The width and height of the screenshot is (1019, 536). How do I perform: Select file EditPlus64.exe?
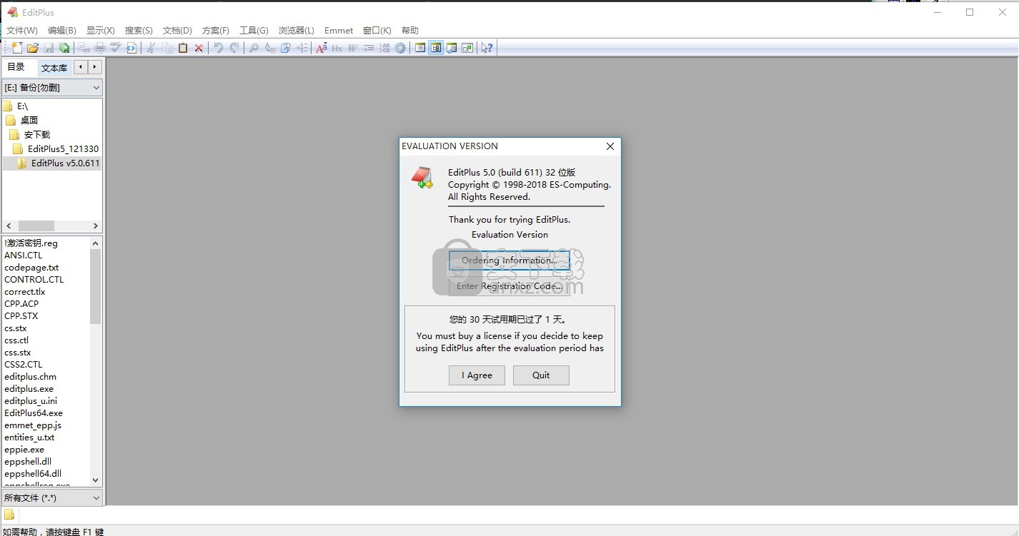(x=34, y=413)
